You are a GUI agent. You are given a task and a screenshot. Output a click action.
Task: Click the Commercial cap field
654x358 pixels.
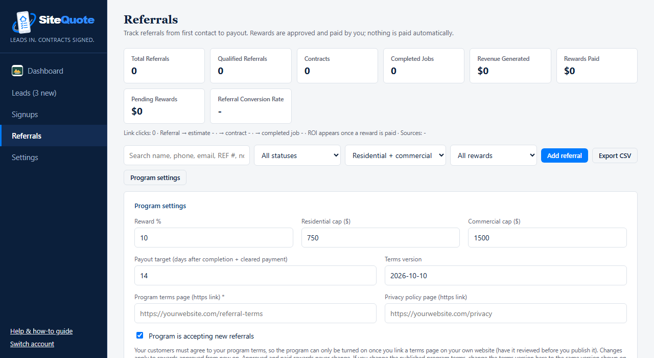(547, 238)
